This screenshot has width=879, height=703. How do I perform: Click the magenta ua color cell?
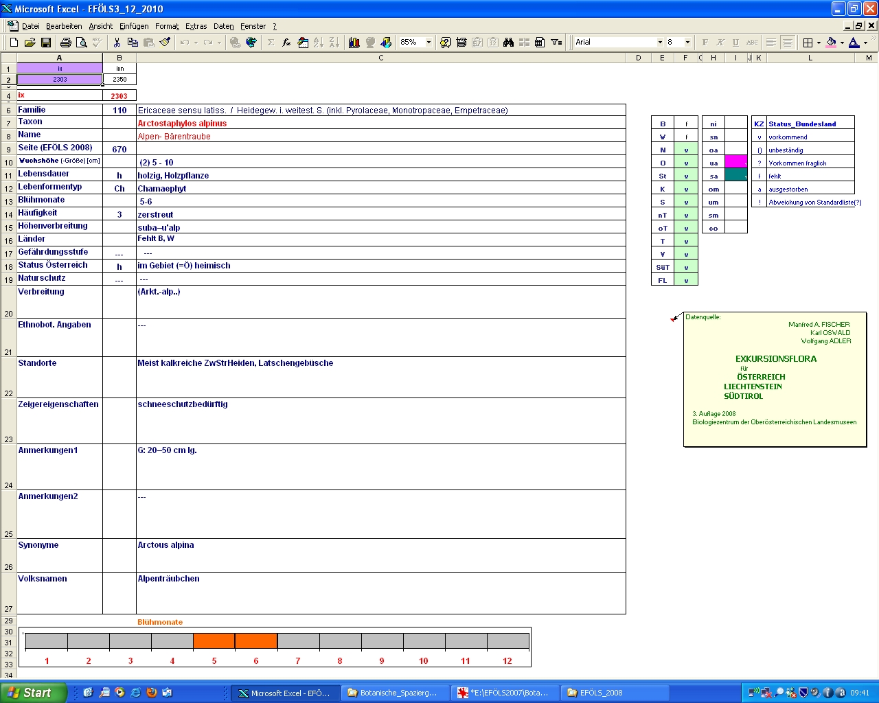pos(735,162)
